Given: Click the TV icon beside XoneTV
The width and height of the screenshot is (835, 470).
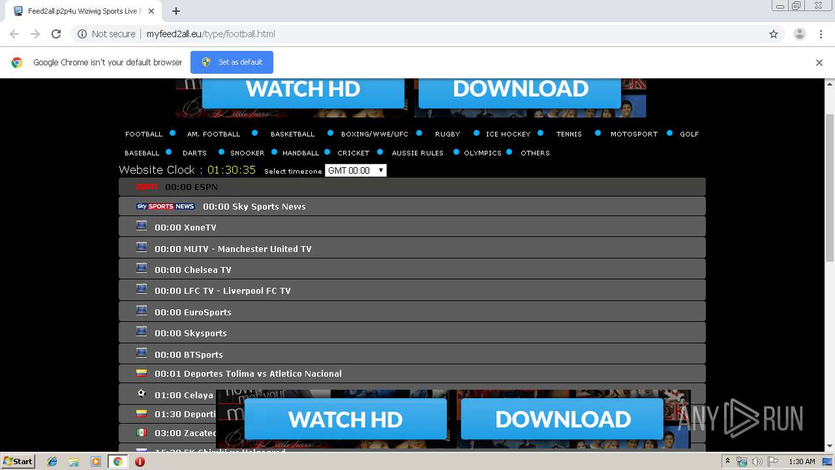Looking at the screenshot, I should pos(142,226).
